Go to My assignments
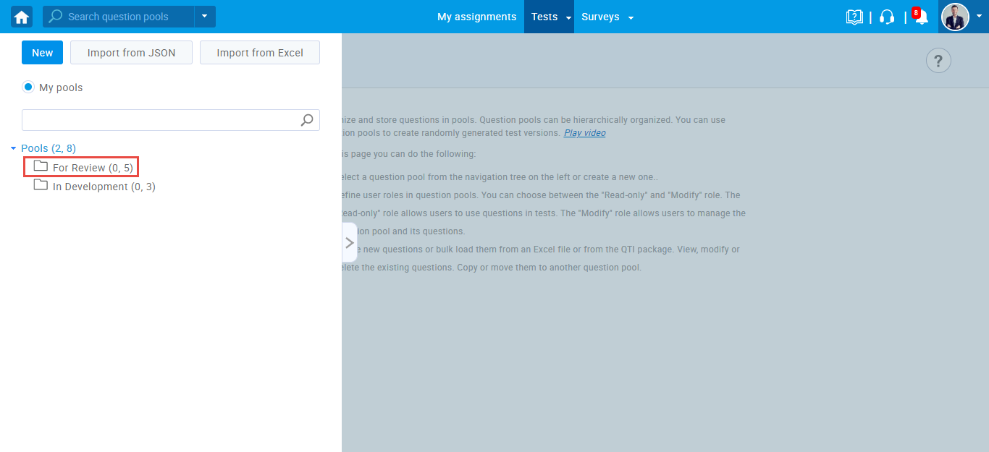The image size is (989, 452). pos(476,17)
